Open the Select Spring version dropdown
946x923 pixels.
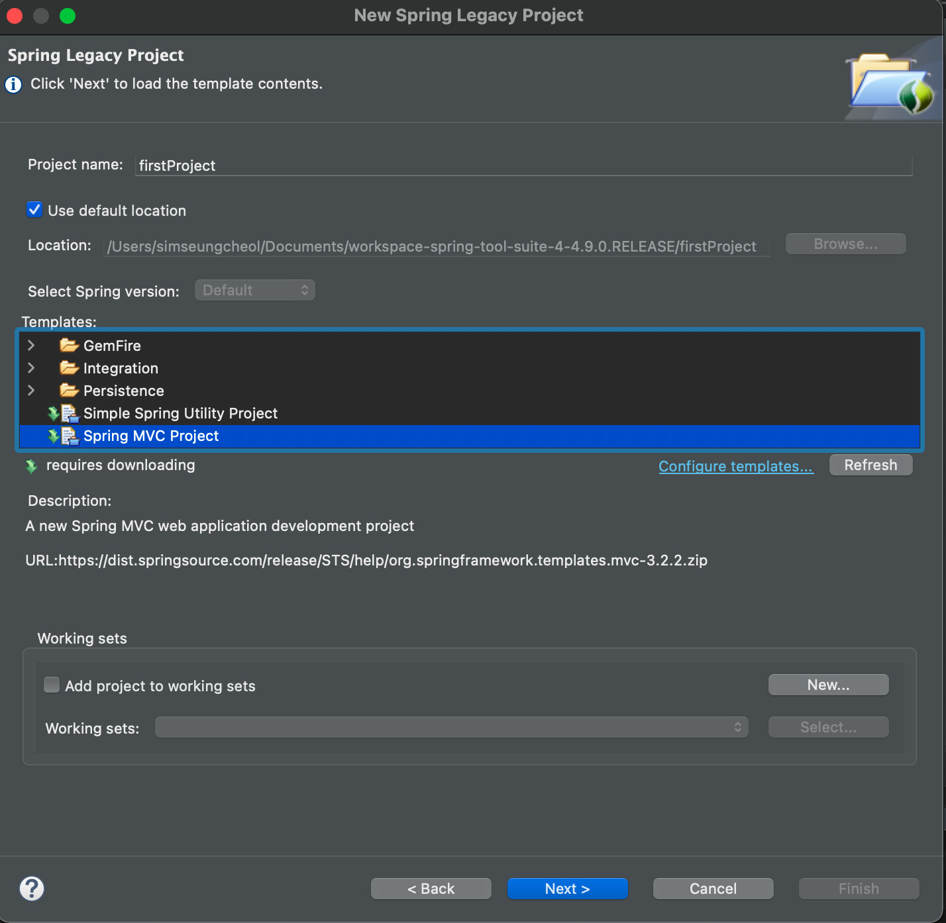pos(255,290)
